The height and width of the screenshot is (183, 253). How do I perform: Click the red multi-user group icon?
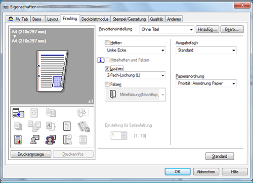(51, 140)
